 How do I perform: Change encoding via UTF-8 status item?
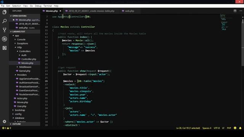click(x=217, y=128)
